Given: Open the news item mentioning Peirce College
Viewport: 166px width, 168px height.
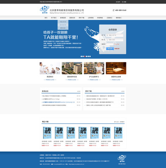Looking at the screenshot, I should coord(51,99).
